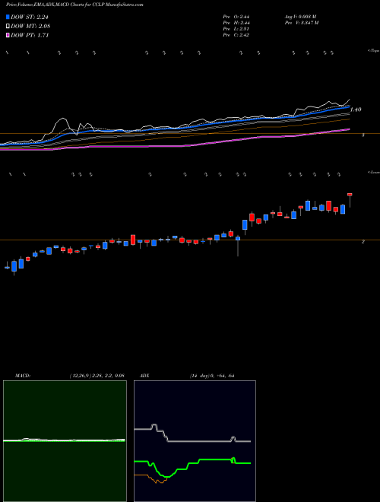Image resolution: width=380 pixels, height=502 pixels.
Task: Click the '<Tops' axis label
Action: [x=373, y=51]
